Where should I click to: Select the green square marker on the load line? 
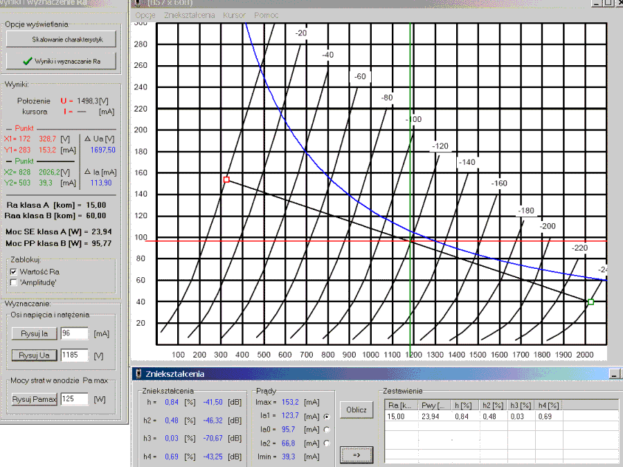(x=591, y=302)
